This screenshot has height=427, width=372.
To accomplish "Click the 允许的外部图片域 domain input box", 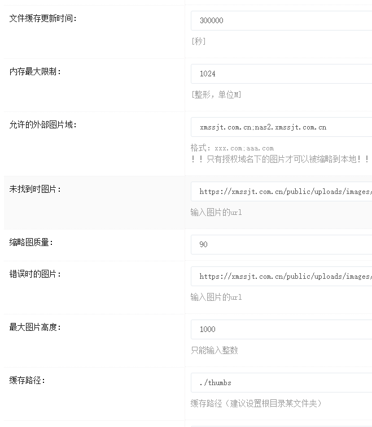I will (281, 127).
